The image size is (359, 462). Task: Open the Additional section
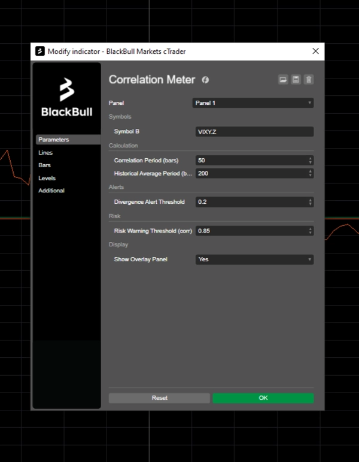click(51, 191)
